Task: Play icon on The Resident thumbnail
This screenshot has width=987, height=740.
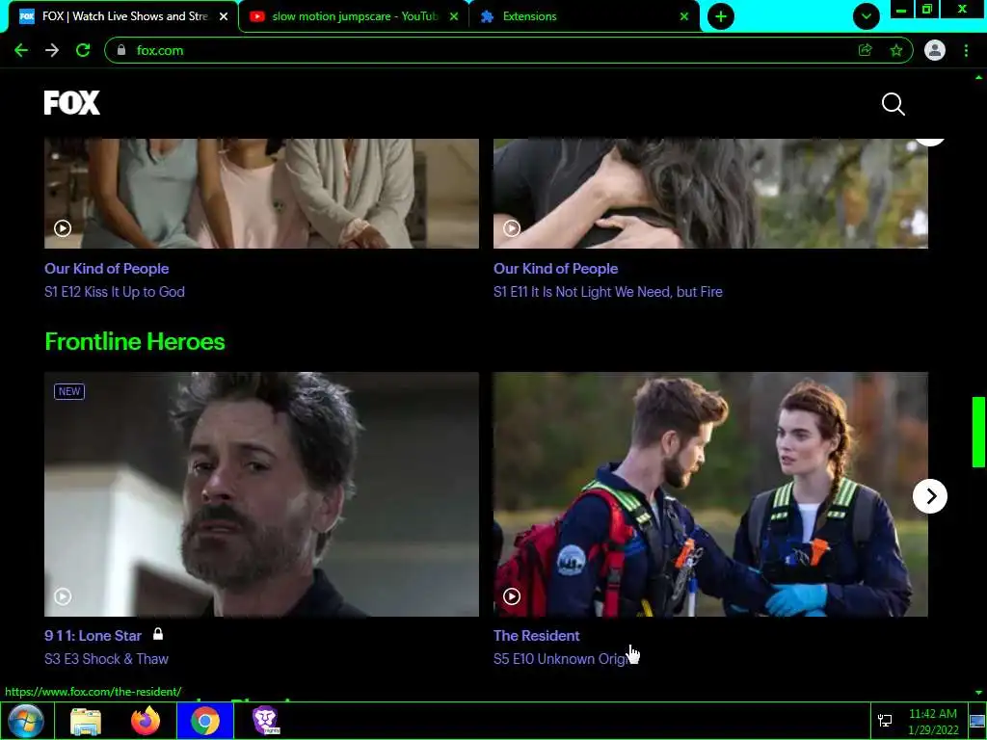Action: (512, 595)
